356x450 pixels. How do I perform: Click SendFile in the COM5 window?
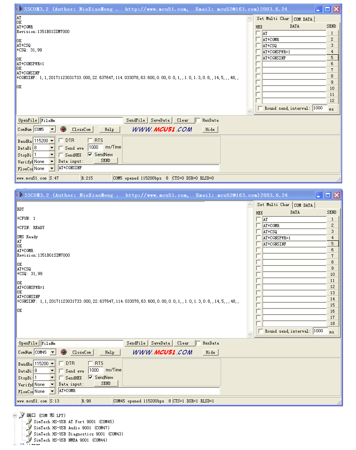point(136,120)
